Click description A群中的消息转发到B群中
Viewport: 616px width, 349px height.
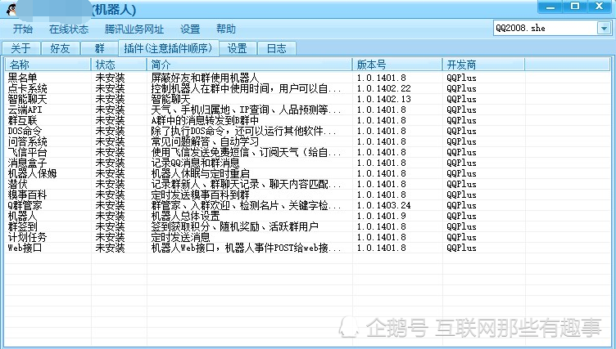(x=205, y=120)
